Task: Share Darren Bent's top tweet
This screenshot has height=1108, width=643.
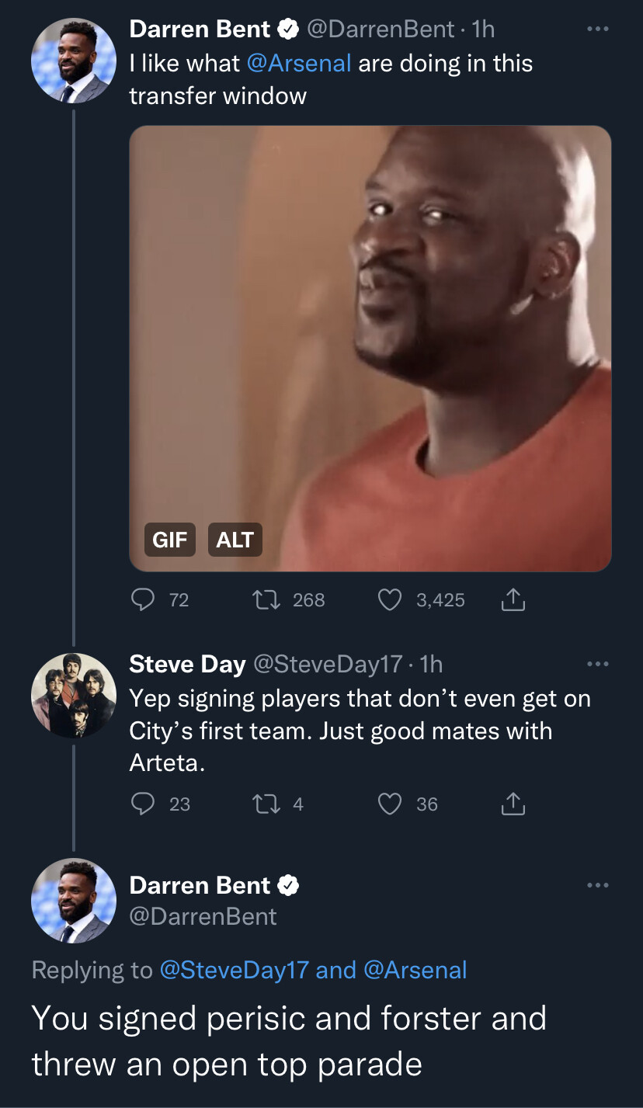Action: coord(513,599)
